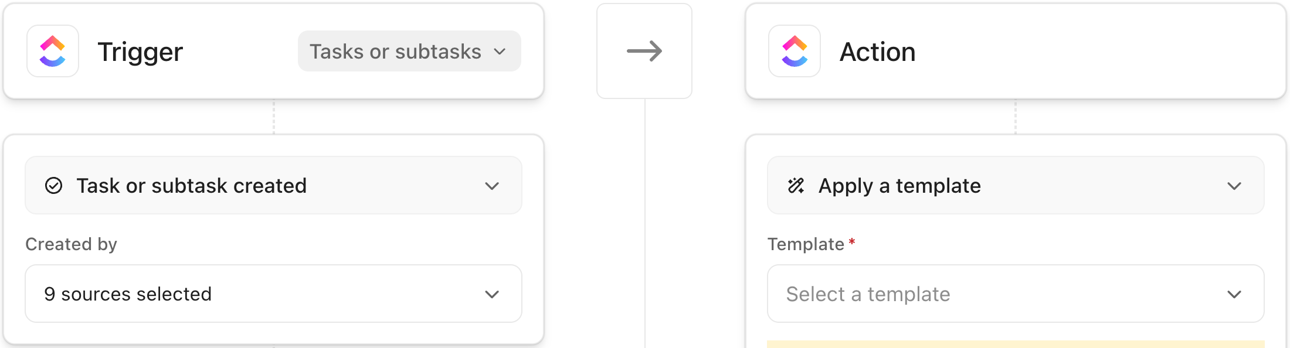
Task: Click the red asterisk next to Template
Action: pos(852,243)
